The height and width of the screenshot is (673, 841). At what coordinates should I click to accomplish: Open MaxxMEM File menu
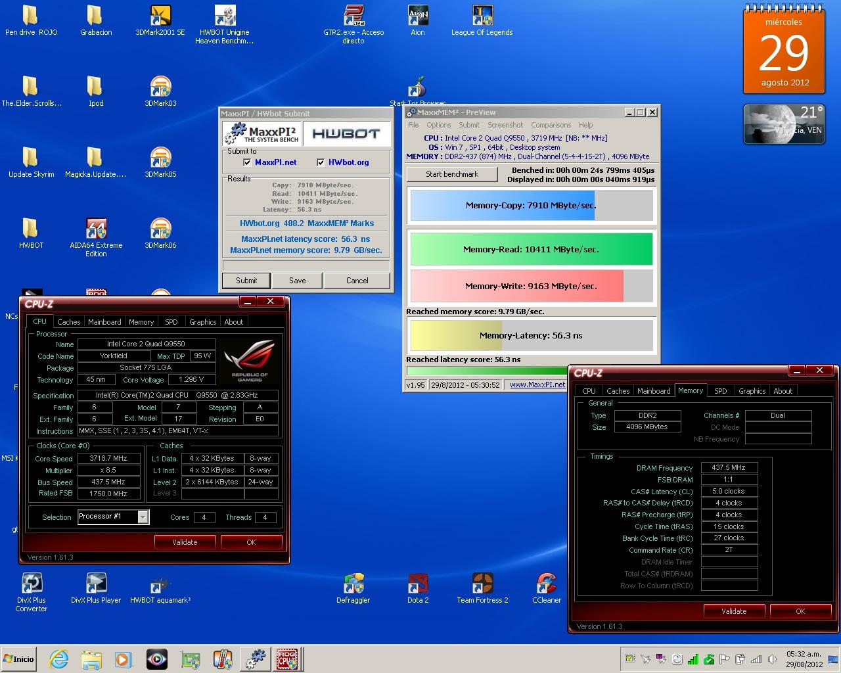(413, 125)
